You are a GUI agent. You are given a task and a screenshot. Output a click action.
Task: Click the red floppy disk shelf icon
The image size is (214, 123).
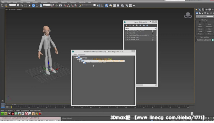pos(9,114)
